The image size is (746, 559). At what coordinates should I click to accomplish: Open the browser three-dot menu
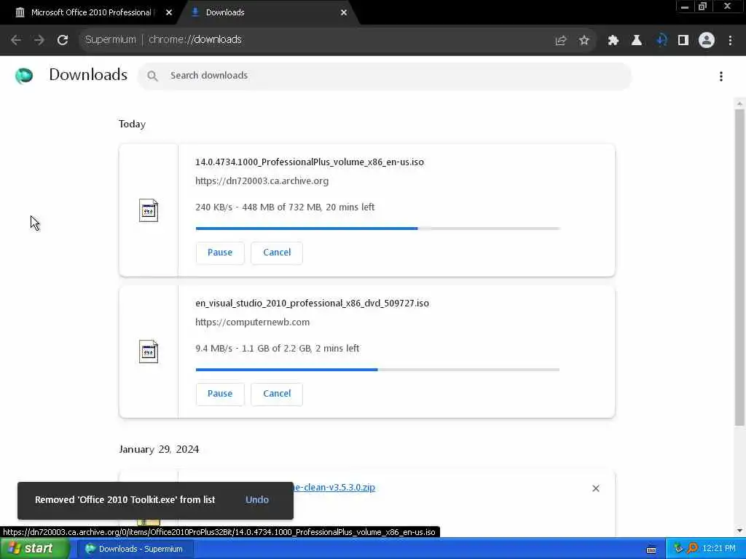click(730, 41)
